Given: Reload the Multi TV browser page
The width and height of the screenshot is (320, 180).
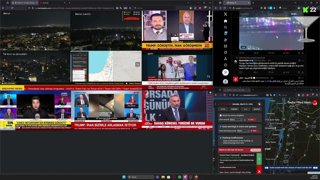Looking at the screenshot, I should (x=12, y=8).
